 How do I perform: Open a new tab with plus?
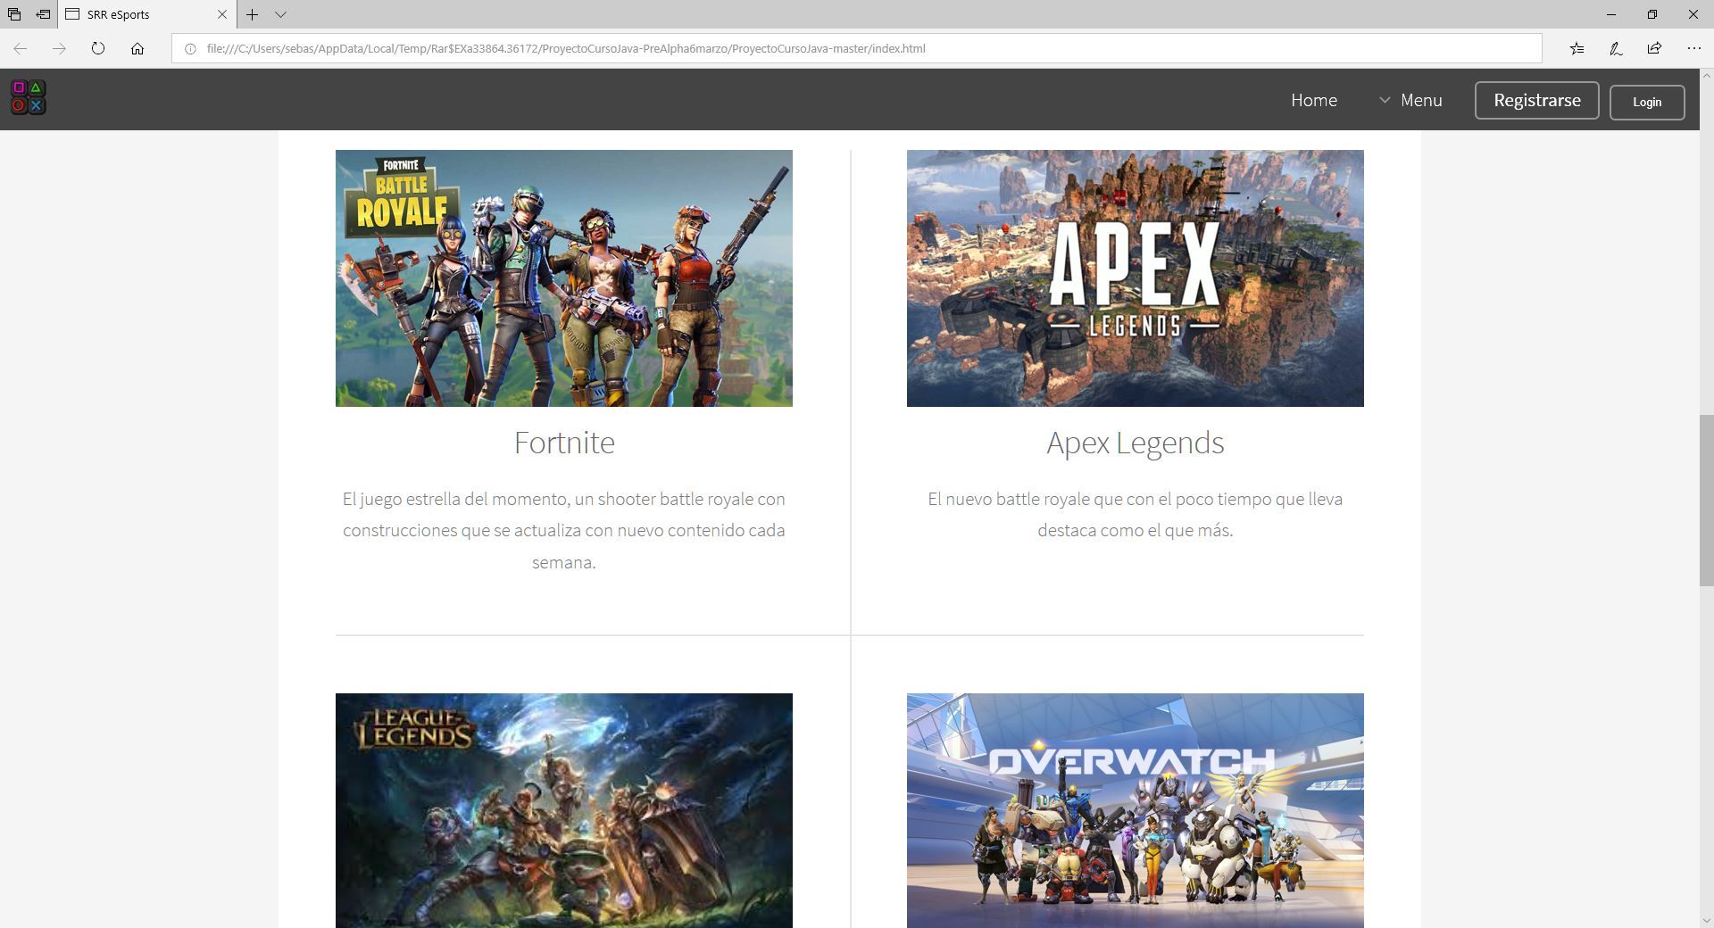tap(253, 14)
